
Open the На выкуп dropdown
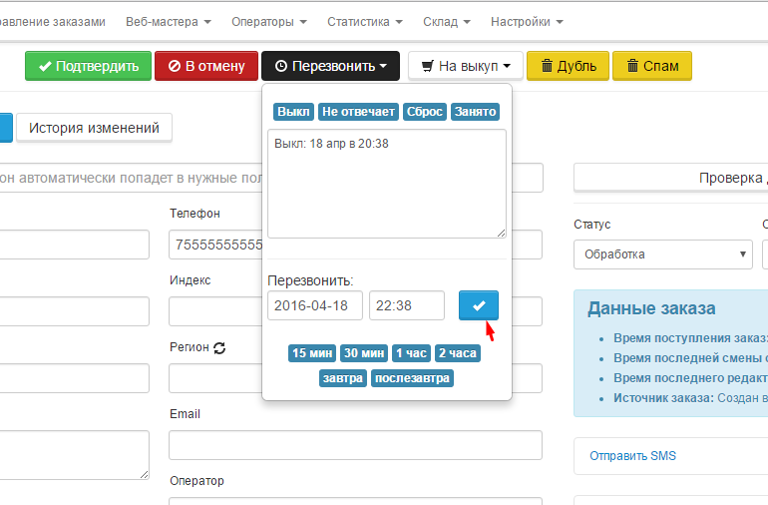(466, 66)
